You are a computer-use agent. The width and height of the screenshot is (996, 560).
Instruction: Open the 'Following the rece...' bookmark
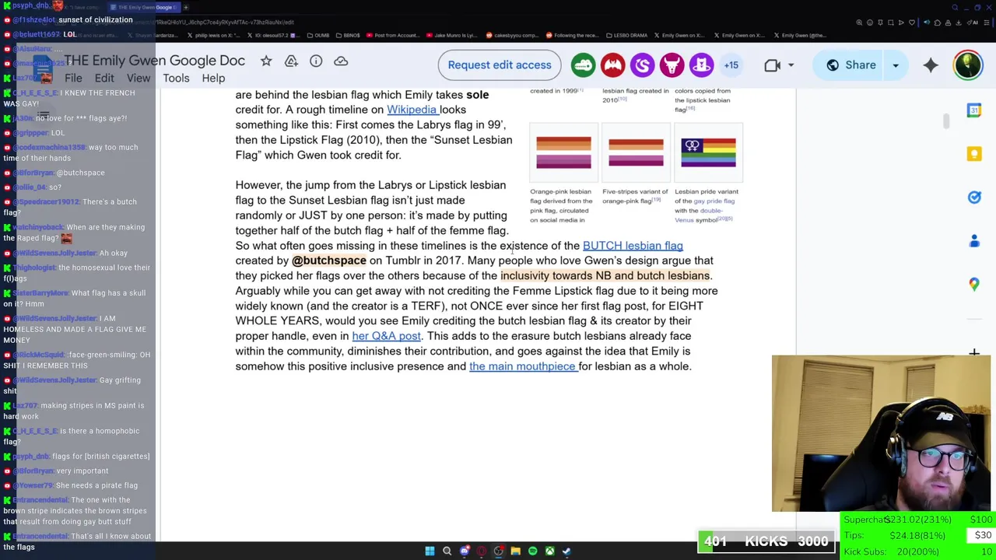(572, 35)
